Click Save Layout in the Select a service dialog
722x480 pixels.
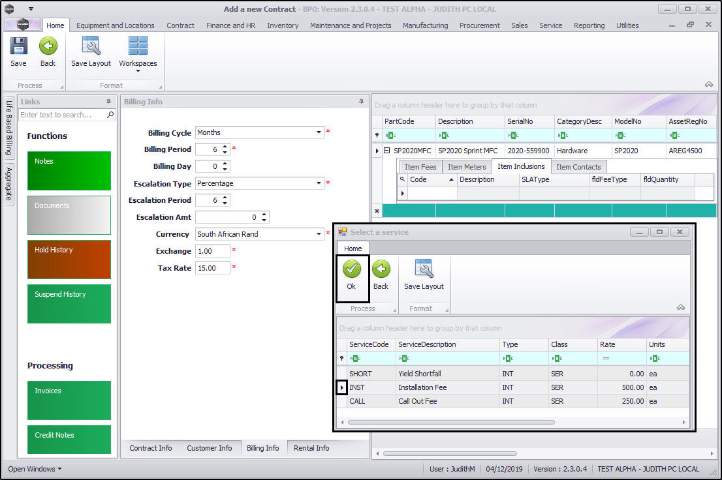pos(424,269)
